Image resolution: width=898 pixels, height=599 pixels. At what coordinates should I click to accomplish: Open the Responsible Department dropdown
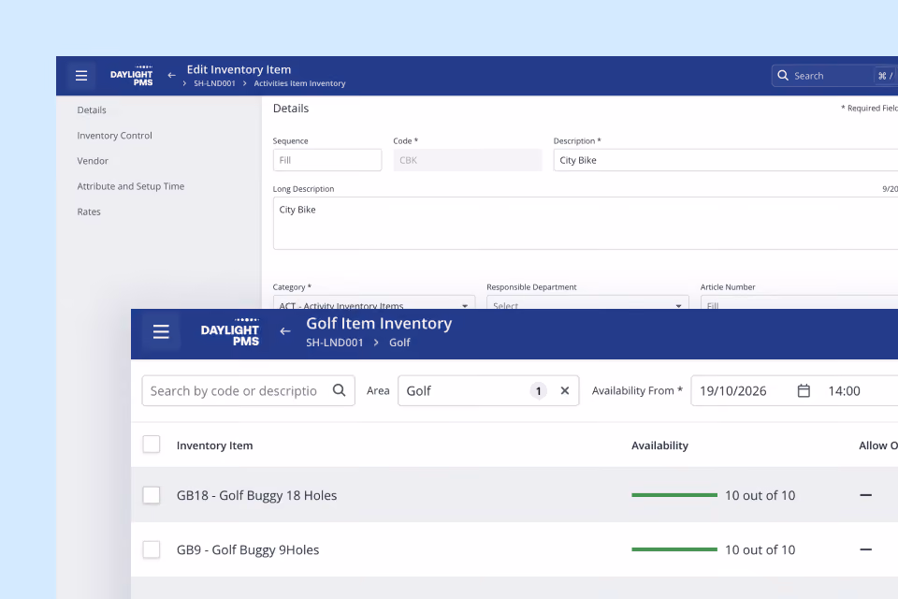[587, 302]
